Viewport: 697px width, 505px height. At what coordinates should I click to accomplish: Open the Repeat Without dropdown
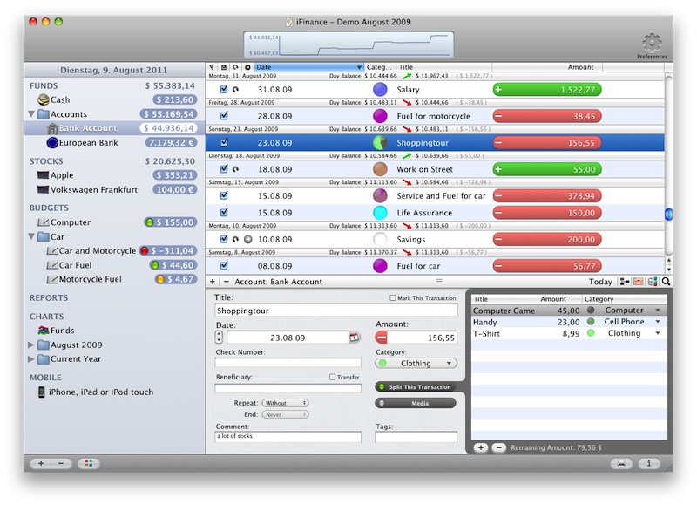286,403
